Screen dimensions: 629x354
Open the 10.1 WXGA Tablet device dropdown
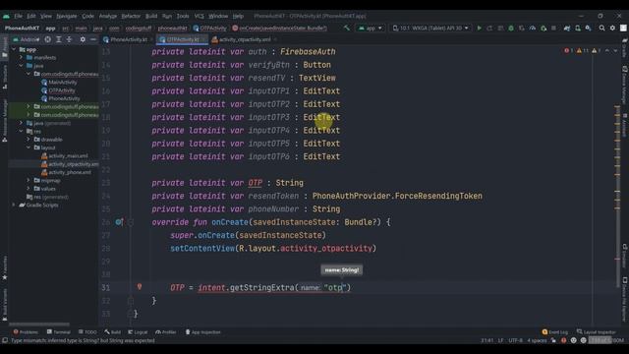click(x=430, y=29)
